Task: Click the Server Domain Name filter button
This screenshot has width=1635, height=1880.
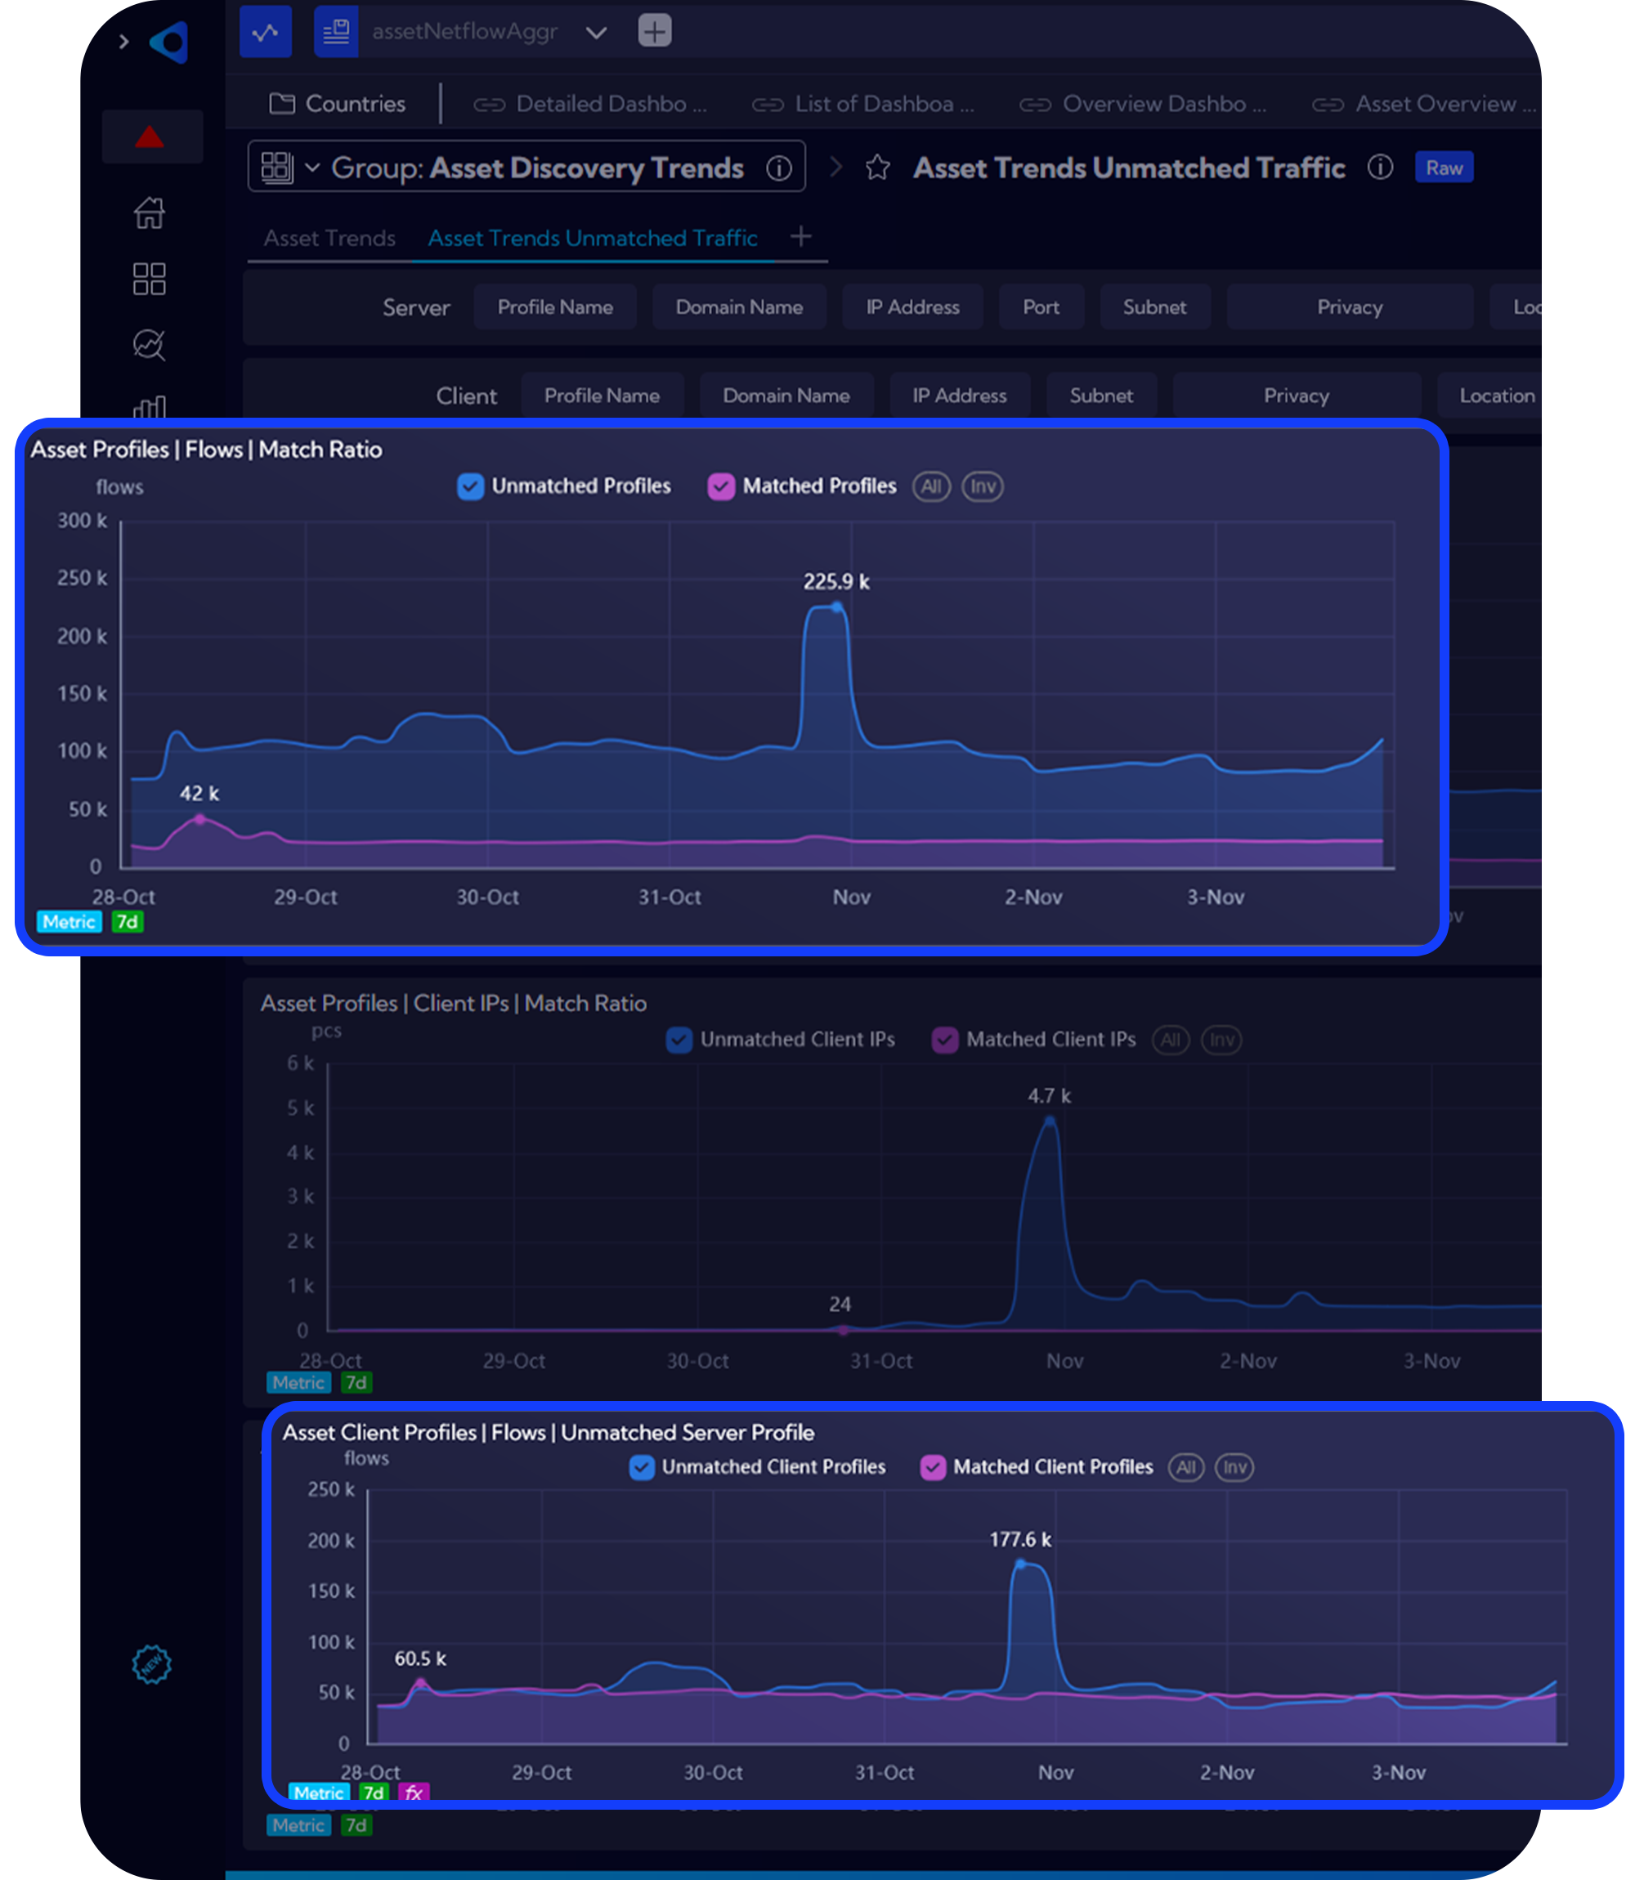Action: pos(738,307)
